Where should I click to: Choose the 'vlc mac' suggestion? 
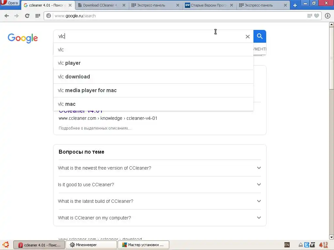tap(153, 104)
